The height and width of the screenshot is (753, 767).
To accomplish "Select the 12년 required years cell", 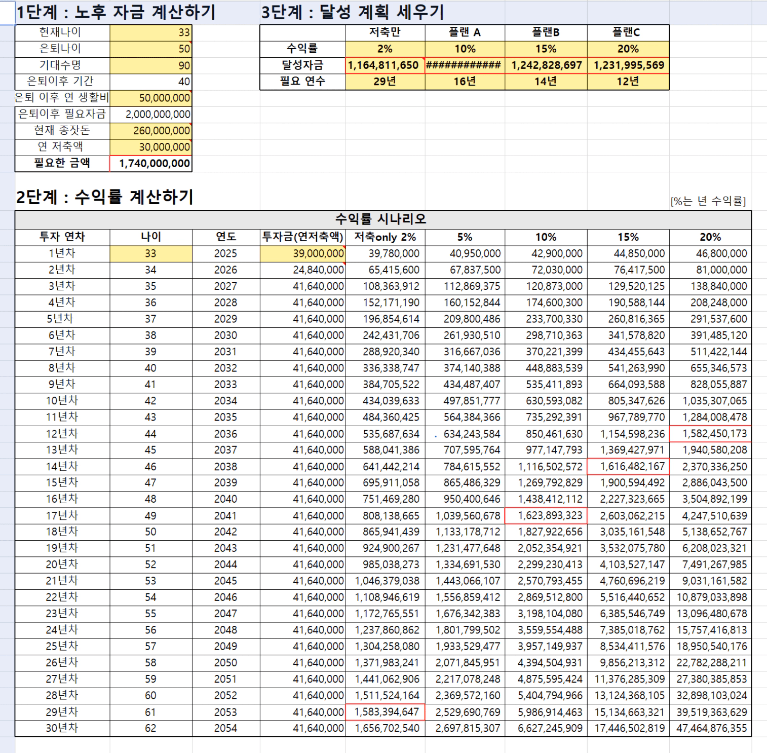I will click(x=628, y=82).
